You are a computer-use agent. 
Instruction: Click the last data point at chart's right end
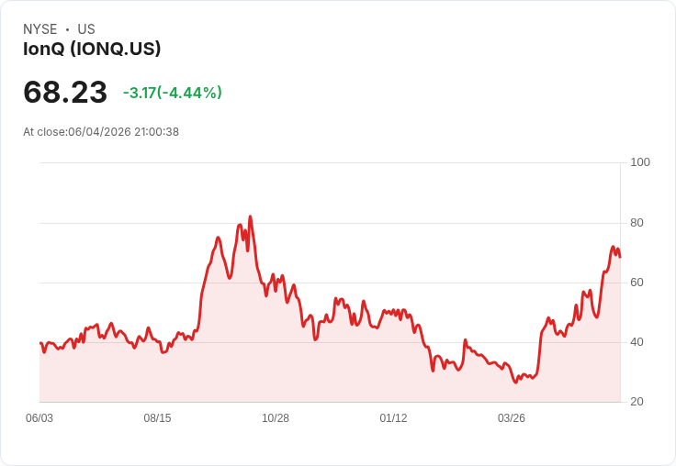[x=620, y=257]
